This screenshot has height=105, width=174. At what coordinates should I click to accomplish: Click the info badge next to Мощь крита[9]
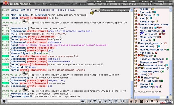(x=160, y=37)
